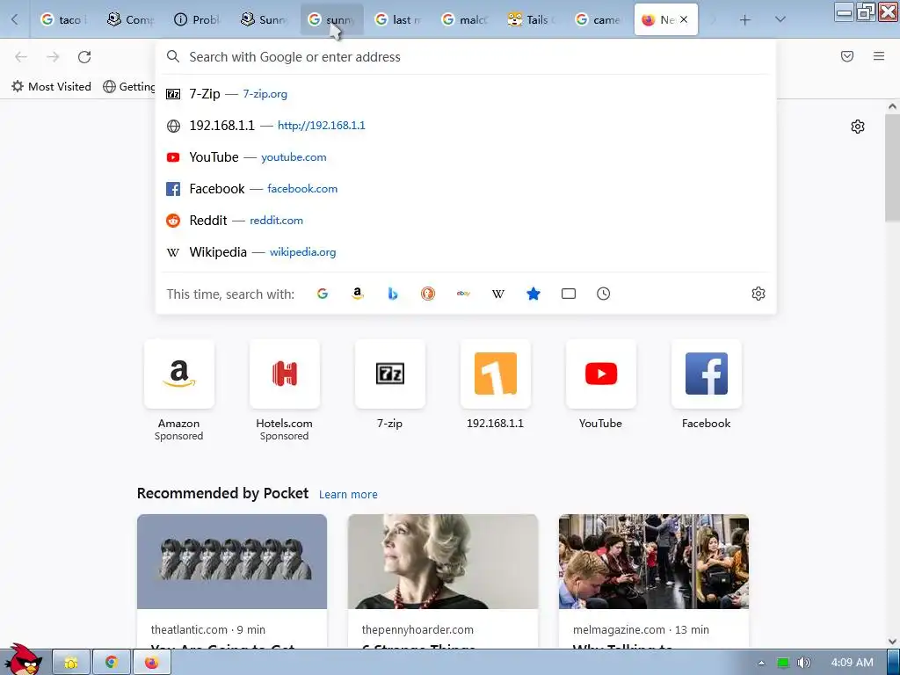Open thepennyhoarder.com Pocket story card
The width and height of the screenshot is (900, 675).
[443, 582]
